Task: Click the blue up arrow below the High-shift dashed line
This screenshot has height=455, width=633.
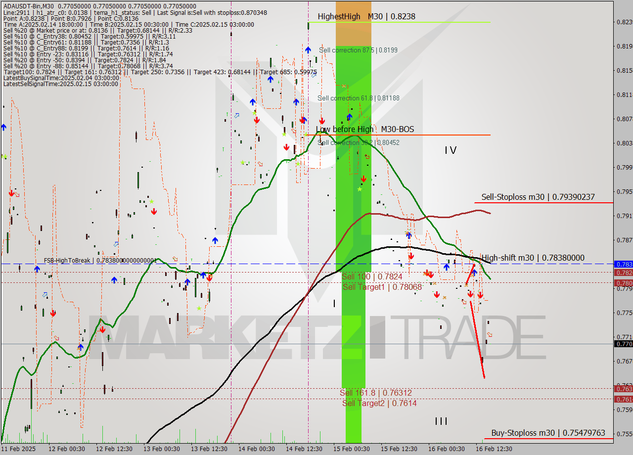Action: click(447, 267)
